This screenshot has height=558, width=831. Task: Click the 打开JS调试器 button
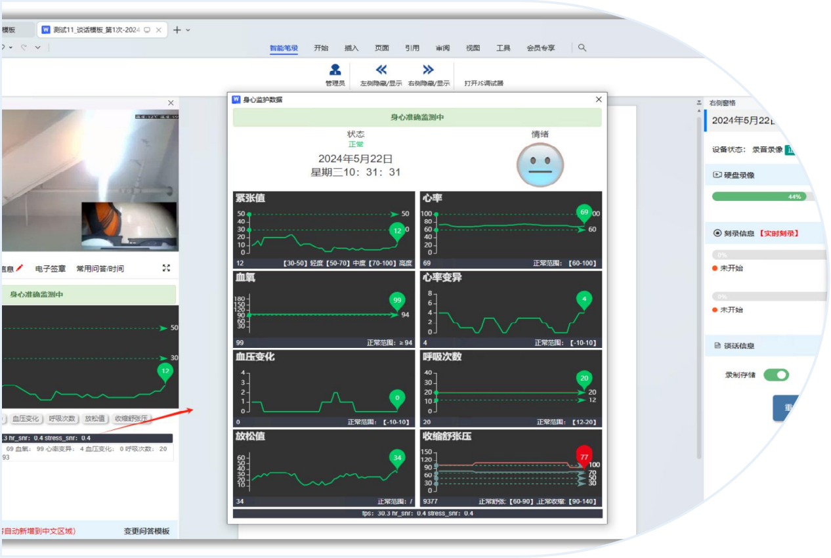point(483,83)
